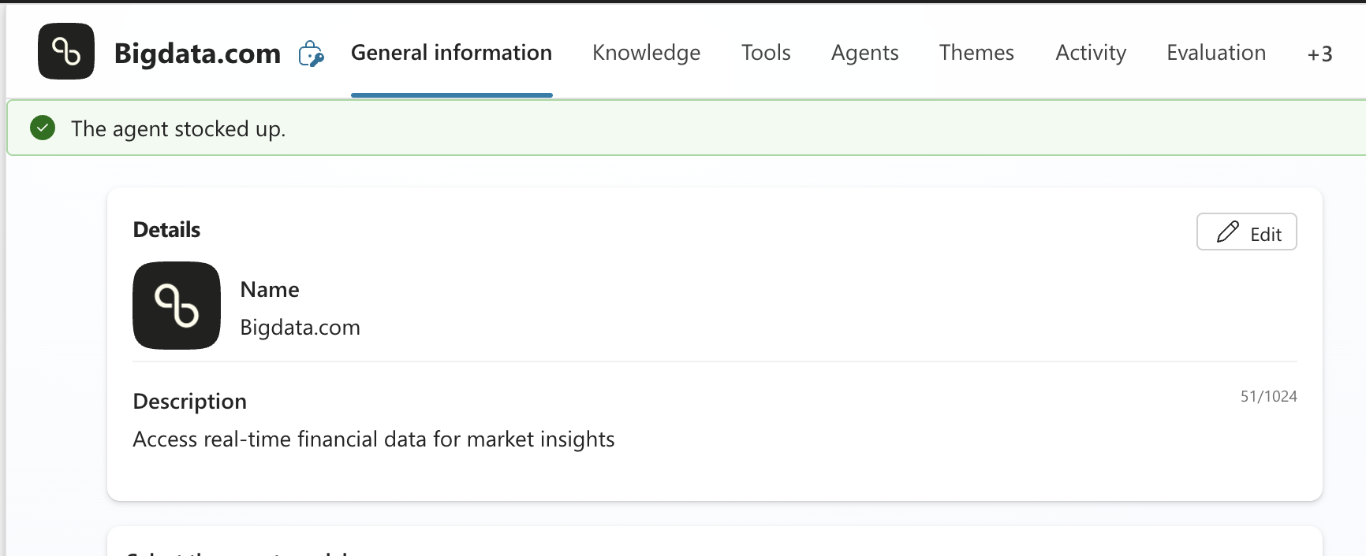Select the Activity tab
1366x556 pixels.
tap(1091, 52)
